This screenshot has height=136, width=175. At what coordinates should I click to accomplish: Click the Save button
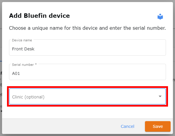pyautogui.click(x=158, y=126)
